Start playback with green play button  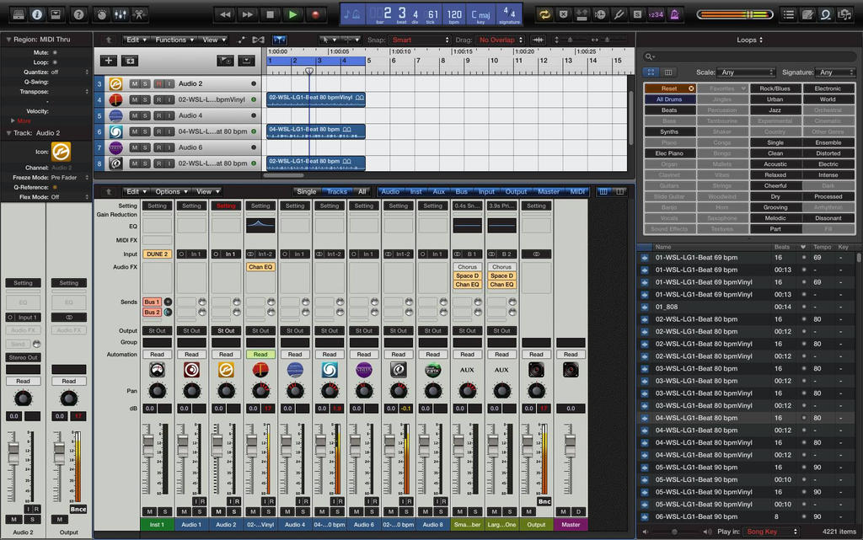(x=292, y=15)
